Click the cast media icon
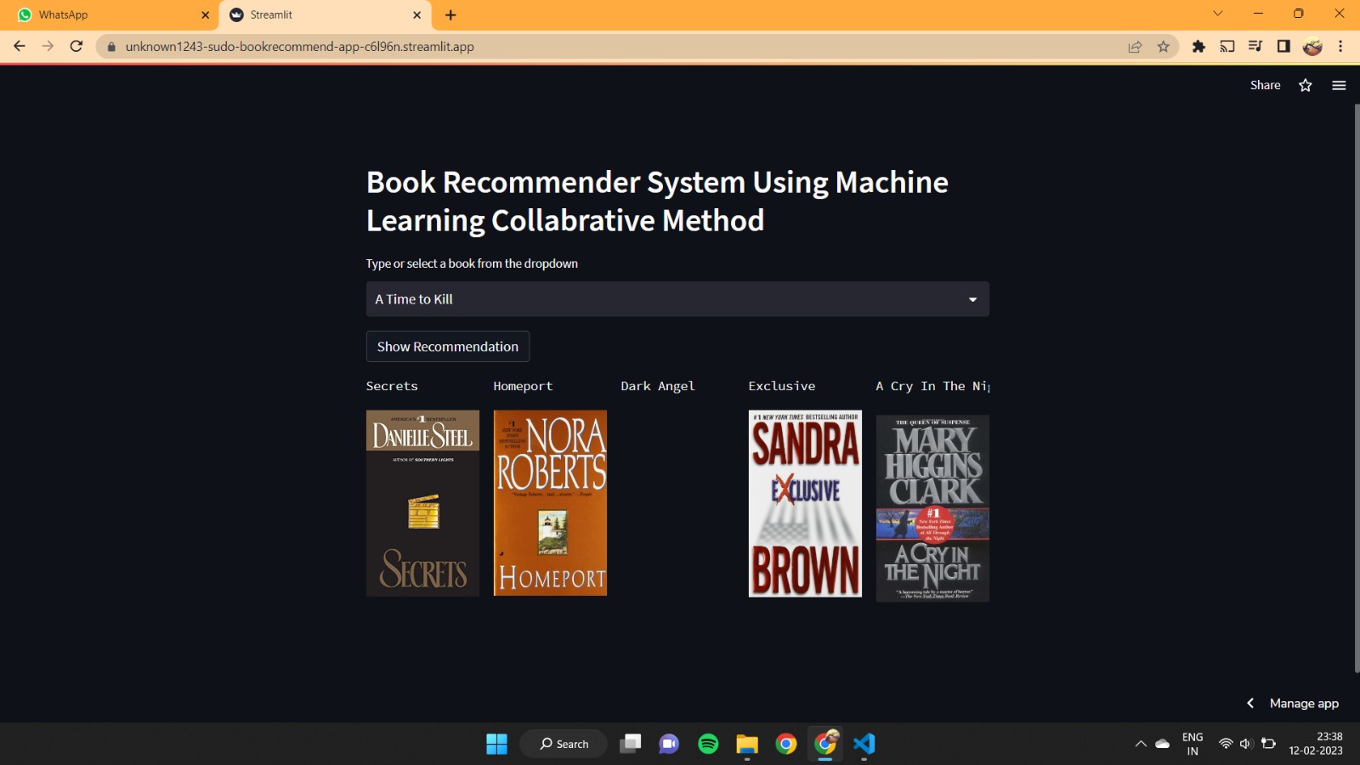1360x765 pixels. [x=1227, y=47]
